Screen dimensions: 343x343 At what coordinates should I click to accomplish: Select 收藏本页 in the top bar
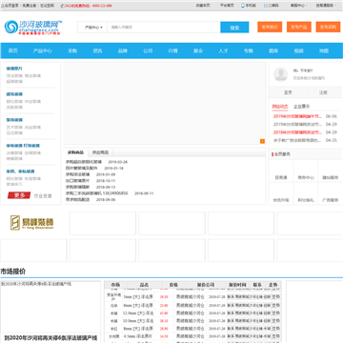(203, 6)
